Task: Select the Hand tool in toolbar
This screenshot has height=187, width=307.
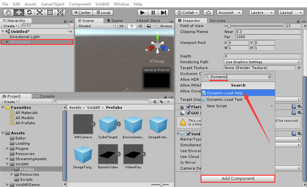Action: click(8, 13)
